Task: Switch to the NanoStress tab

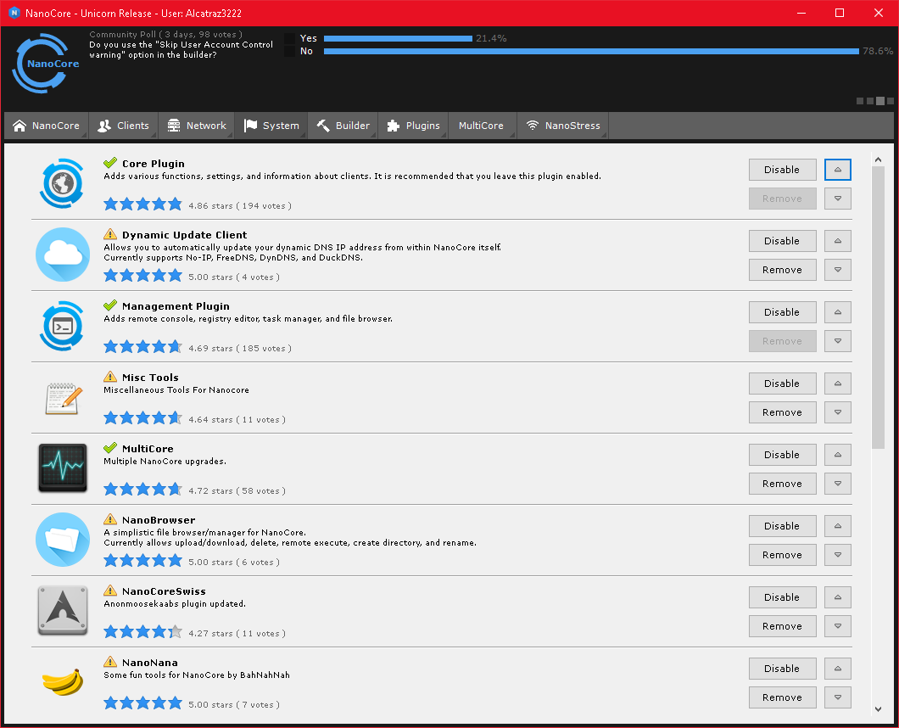Action: coord(563,126)
